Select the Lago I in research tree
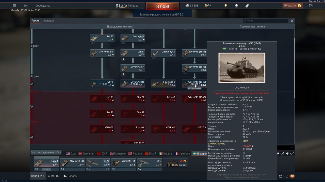Image resolution: width=325 pixels, height=182 pixels. [x=133, y=53]
